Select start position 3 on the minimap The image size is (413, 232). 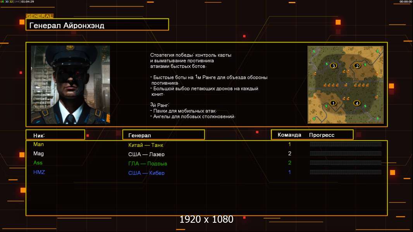[x=334, y=66]
